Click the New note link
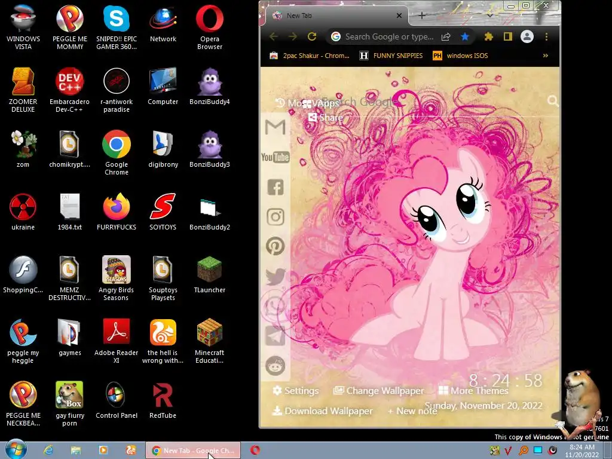 (x=412, y=411)
